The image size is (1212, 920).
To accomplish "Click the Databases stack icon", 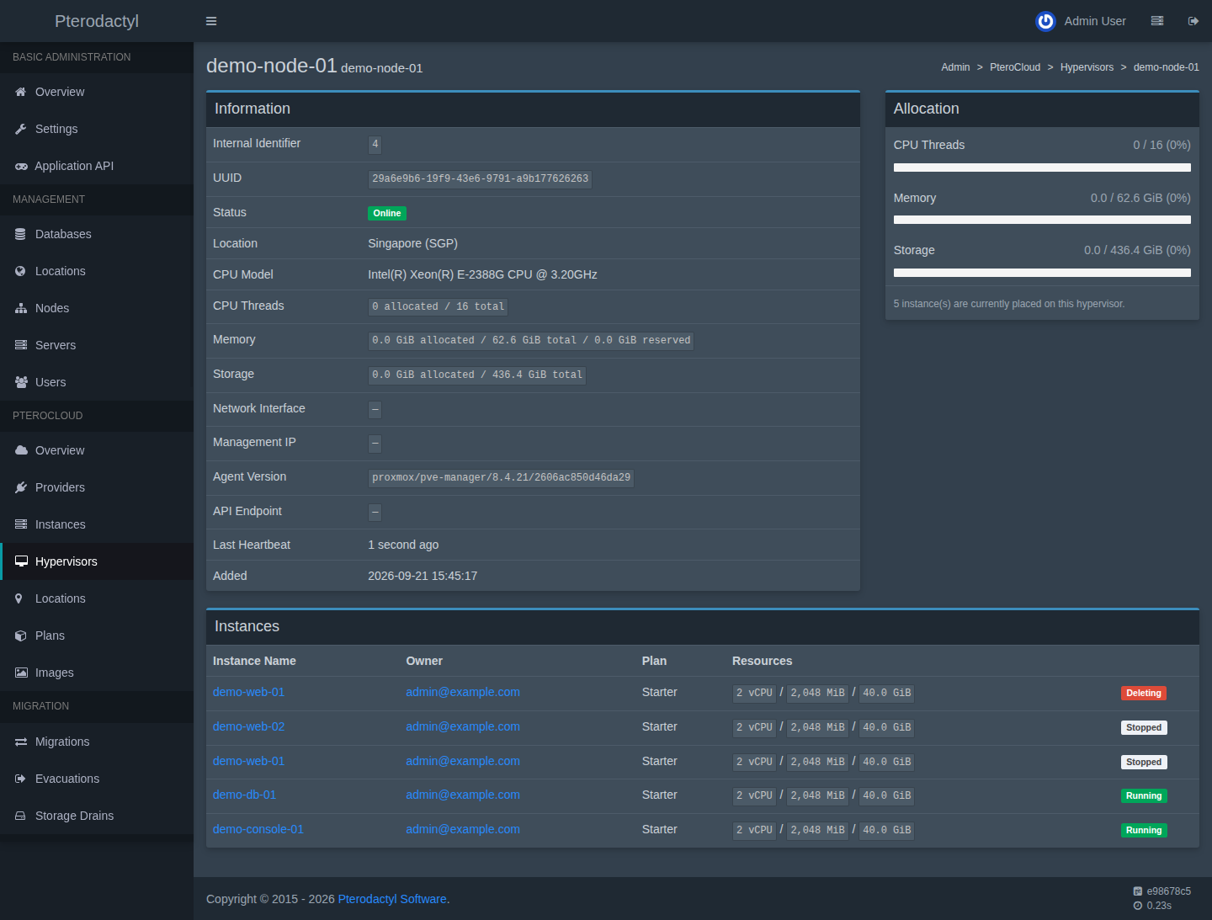I will (21, 234).
